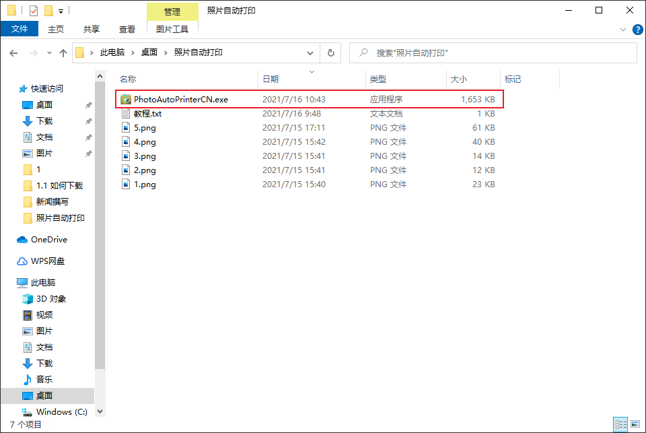This screenshot has height=433, width=646.
Task: Open the 新闻撰写 folder
Action: (x=52, y=201)
